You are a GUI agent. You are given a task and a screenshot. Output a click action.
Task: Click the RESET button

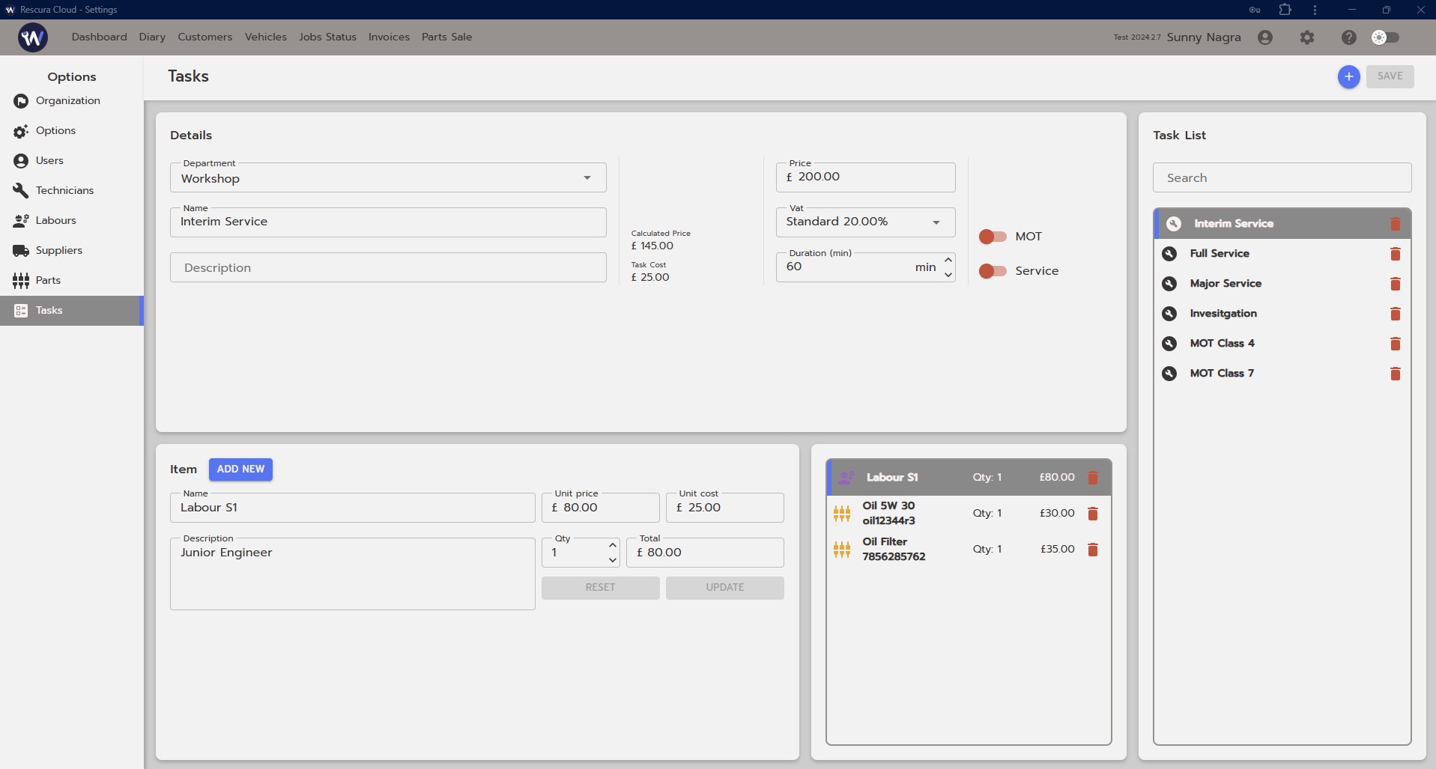click(x=601, y=588)
